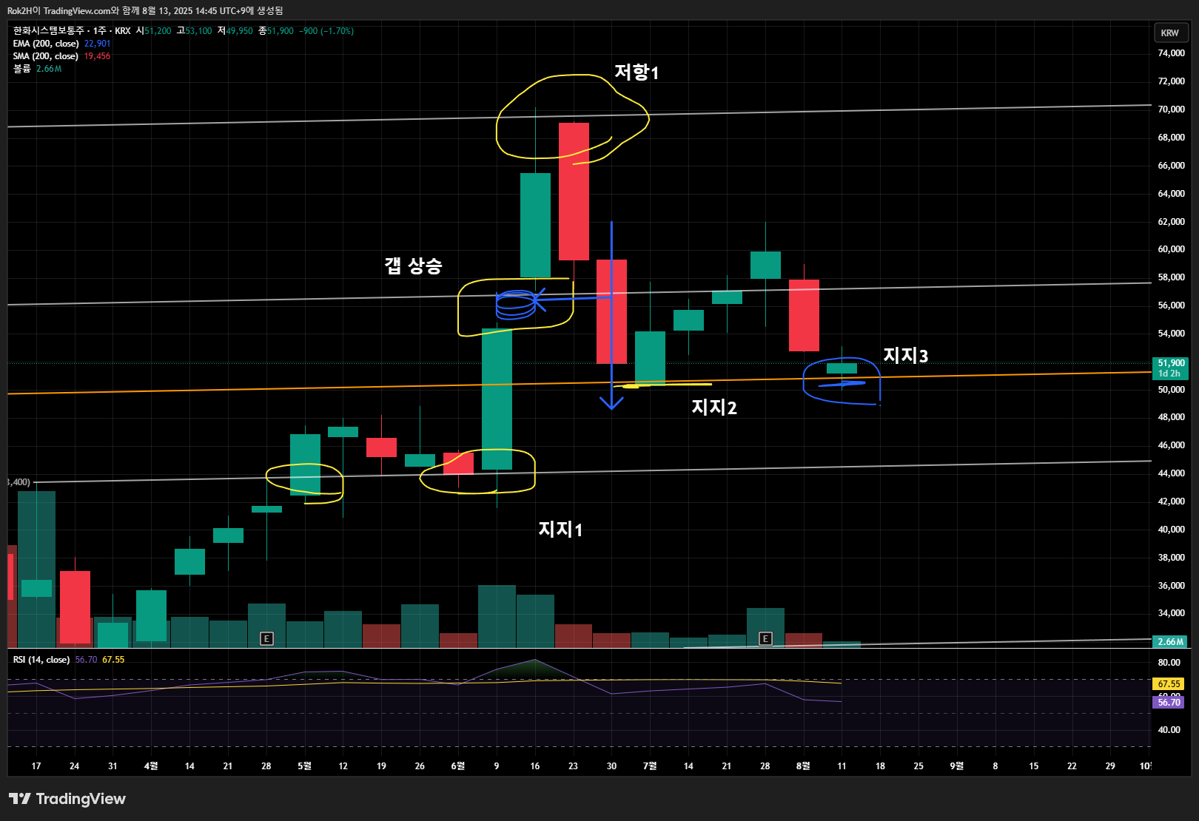Screen dimensions: 1199x821
Task: Click the 70,000 price axis label
Action: (x=1171, y=109)
